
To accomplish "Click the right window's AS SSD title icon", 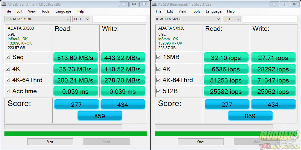I will (154, 4).
